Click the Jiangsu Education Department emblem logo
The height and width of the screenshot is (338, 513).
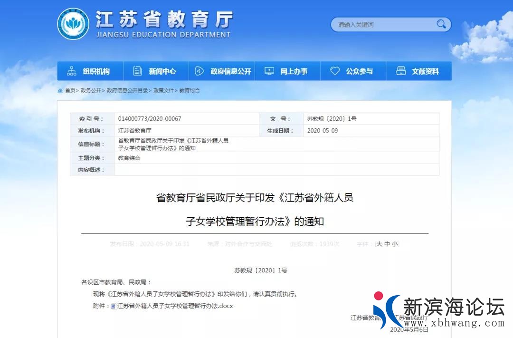pyautogui.click(x=73, y=22)
